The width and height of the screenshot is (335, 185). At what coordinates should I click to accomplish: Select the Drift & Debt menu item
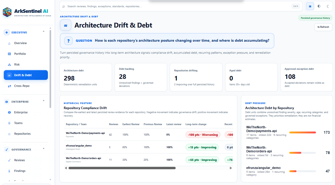pyautogui.click(x=26, y=75)
